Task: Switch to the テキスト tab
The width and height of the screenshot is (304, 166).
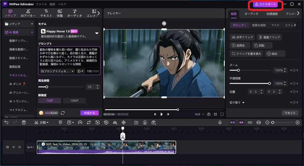Action: 46,13
